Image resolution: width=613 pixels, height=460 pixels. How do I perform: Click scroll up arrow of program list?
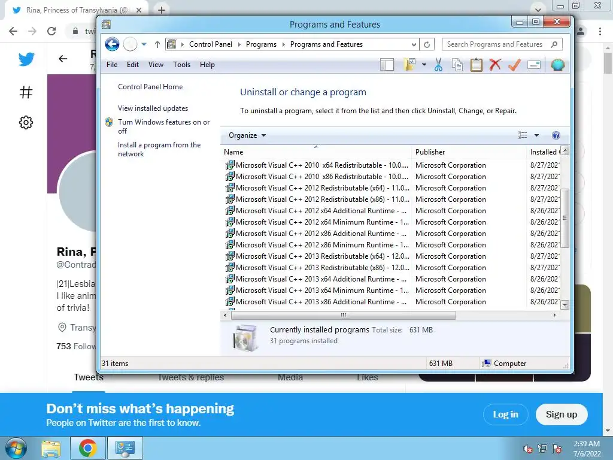(x=565, y=150)
